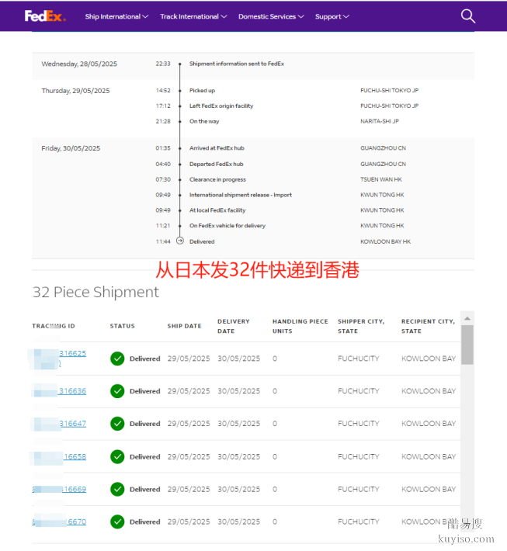Click 'At local FedEx facility' event
The width and height of the screenshot is (507, 551).
pyautogui.click(x=217, y=210)
